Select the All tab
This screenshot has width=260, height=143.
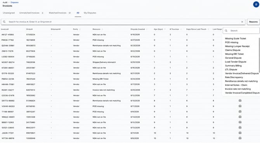pyautogui.click(x=78, y=13)
